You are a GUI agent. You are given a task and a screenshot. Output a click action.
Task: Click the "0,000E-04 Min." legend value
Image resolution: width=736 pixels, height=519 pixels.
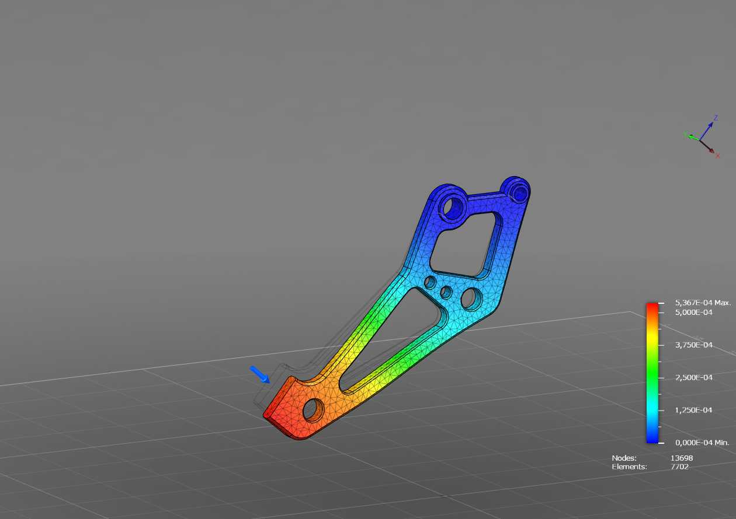[x=702, y=443]
